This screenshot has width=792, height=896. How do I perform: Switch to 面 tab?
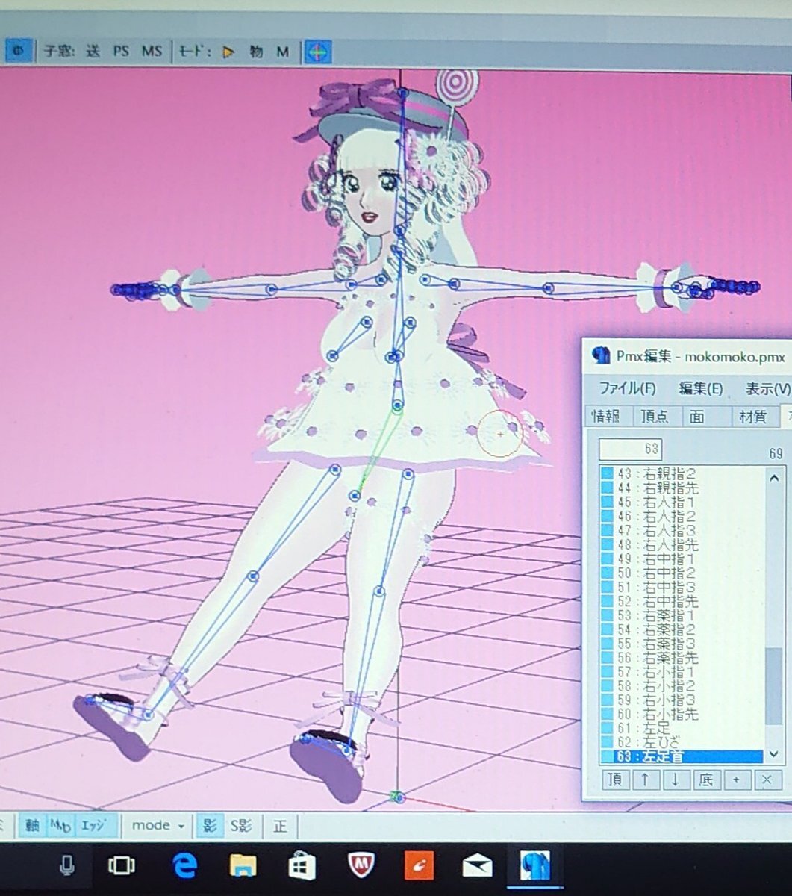coord(697,417)
